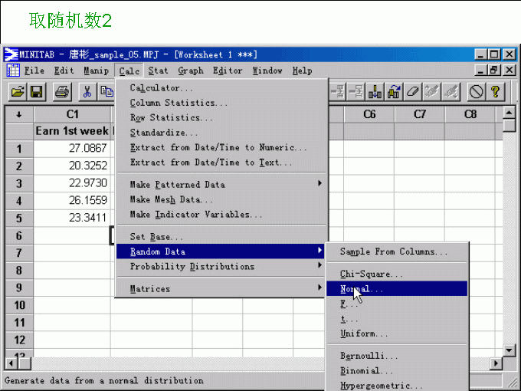Select Normal... from Random Data submenu
521x391 pixels.
tap(361, 289)
